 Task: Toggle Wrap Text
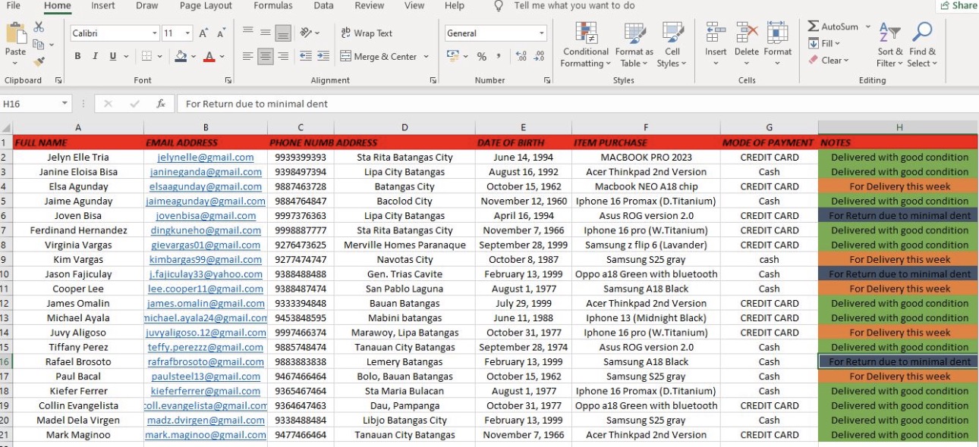point(367,33)
